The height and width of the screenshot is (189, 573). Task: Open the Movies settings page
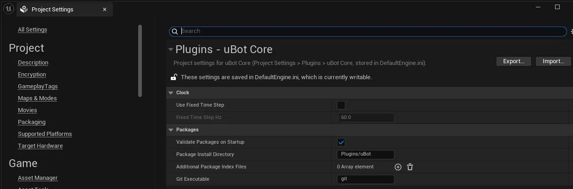[28, 110]
